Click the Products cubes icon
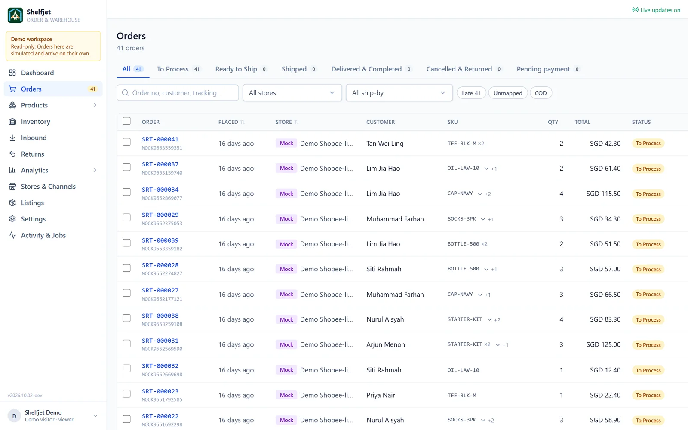 click(x=12, y=105)
